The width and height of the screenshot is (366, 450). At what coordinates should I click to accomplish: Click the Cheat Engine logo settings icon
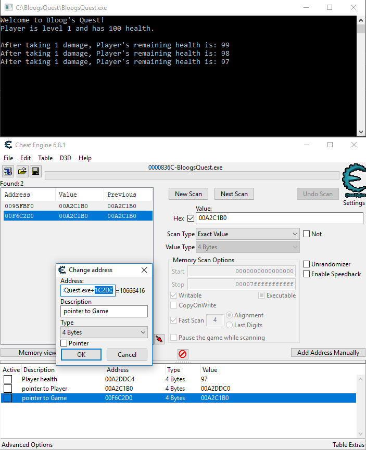pos(354,181)
